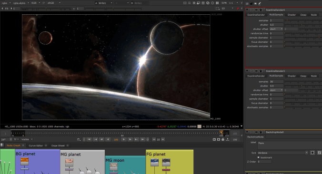The width and height of the screenshot is (322, 174).
Task: Click the pencil edit icon in properties bin
Action: 260,3
